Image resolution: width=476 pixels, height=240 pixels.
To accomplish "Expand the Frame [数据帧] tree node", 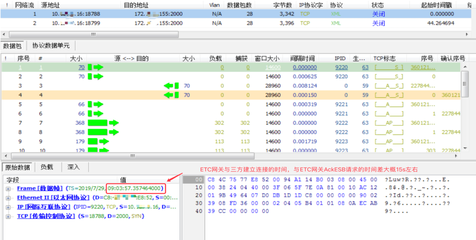I will point(8,188).
